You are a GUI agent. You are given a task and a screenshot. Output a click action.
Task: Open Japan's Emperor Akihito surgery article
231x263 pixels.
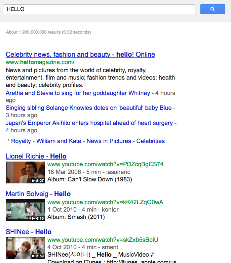(x=89, y=123)
